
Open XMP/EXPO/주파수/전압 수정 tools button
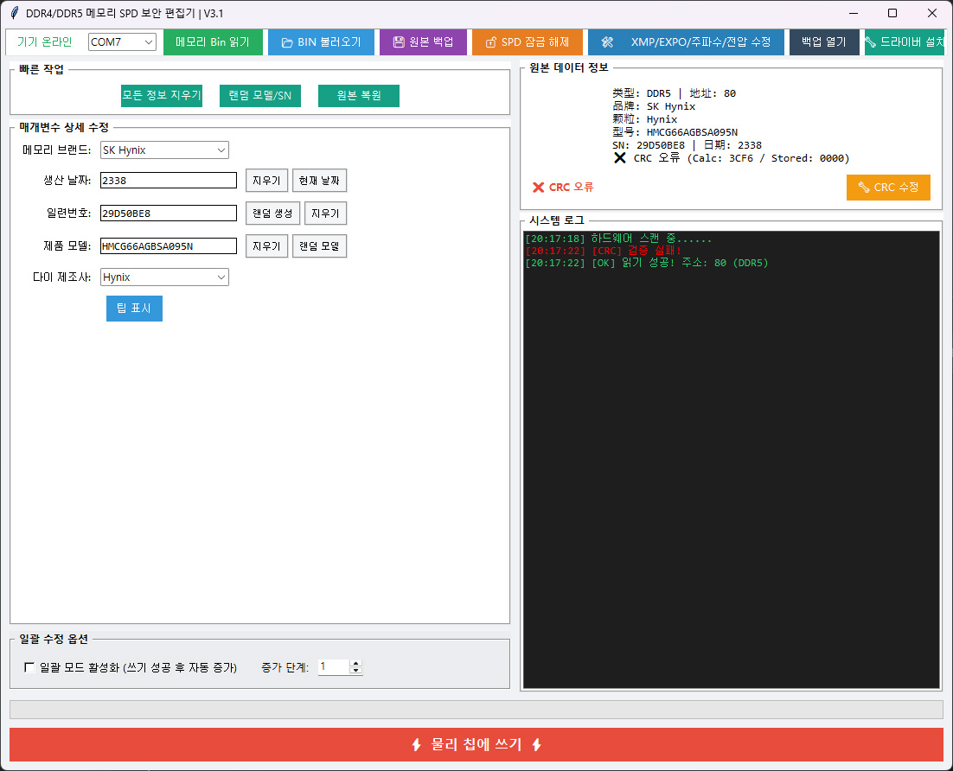pos(686,41)
